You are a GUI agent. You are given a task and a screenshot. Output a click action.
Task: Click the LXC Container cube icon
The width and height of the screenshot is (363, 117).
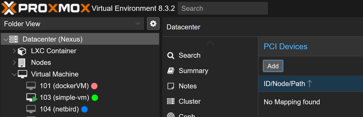click(22, 51)
